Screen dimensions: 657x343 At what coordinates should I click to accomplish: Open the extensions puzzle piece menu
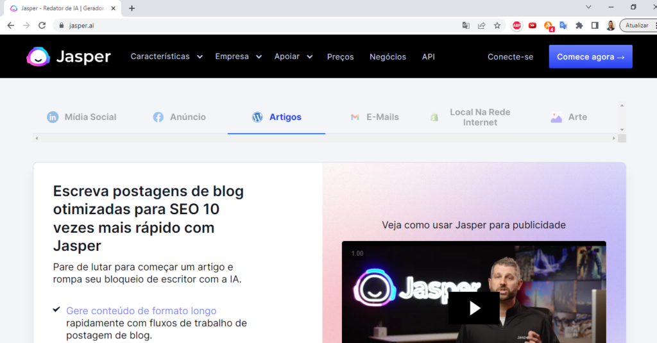tap(579, 26)
